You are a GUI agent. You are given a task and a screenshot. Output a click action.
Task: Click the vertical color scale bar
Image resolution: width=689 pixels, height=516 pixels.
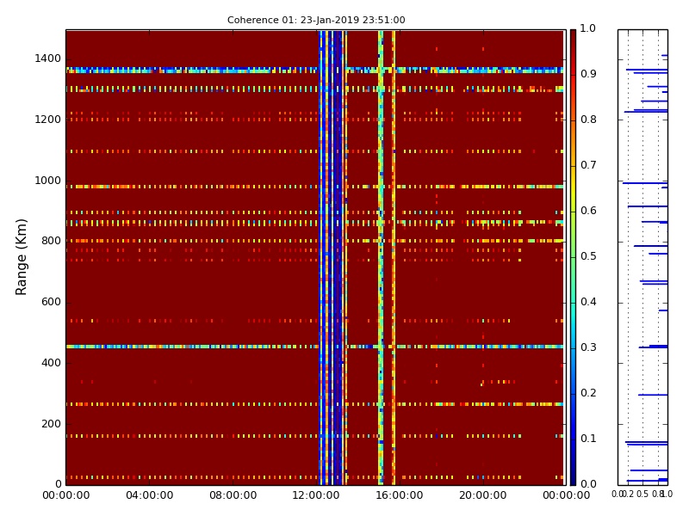pos(573,257)
